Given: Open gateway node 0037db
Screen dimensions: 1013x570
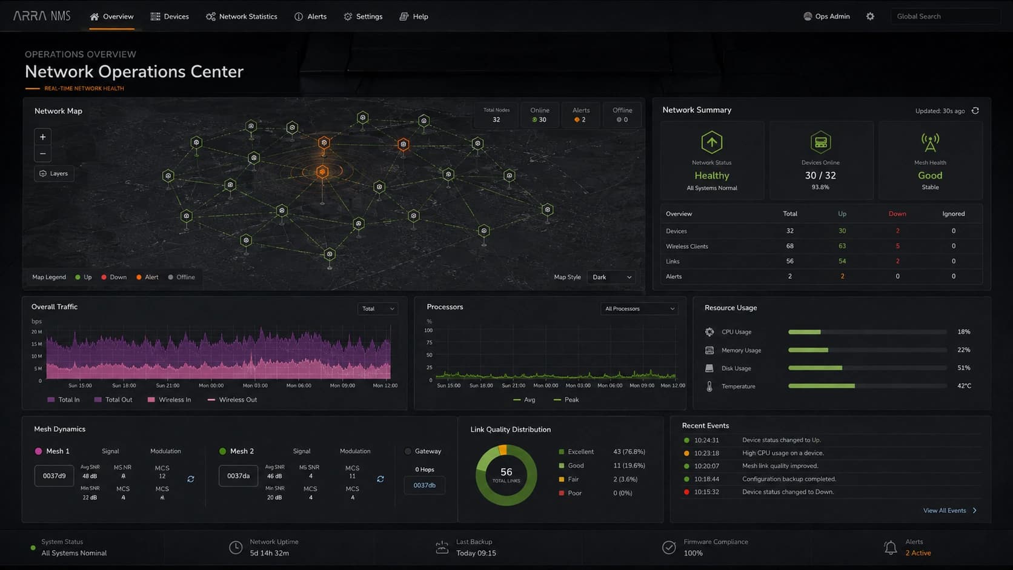Looking at the screenshot, I should click(424, 485).
